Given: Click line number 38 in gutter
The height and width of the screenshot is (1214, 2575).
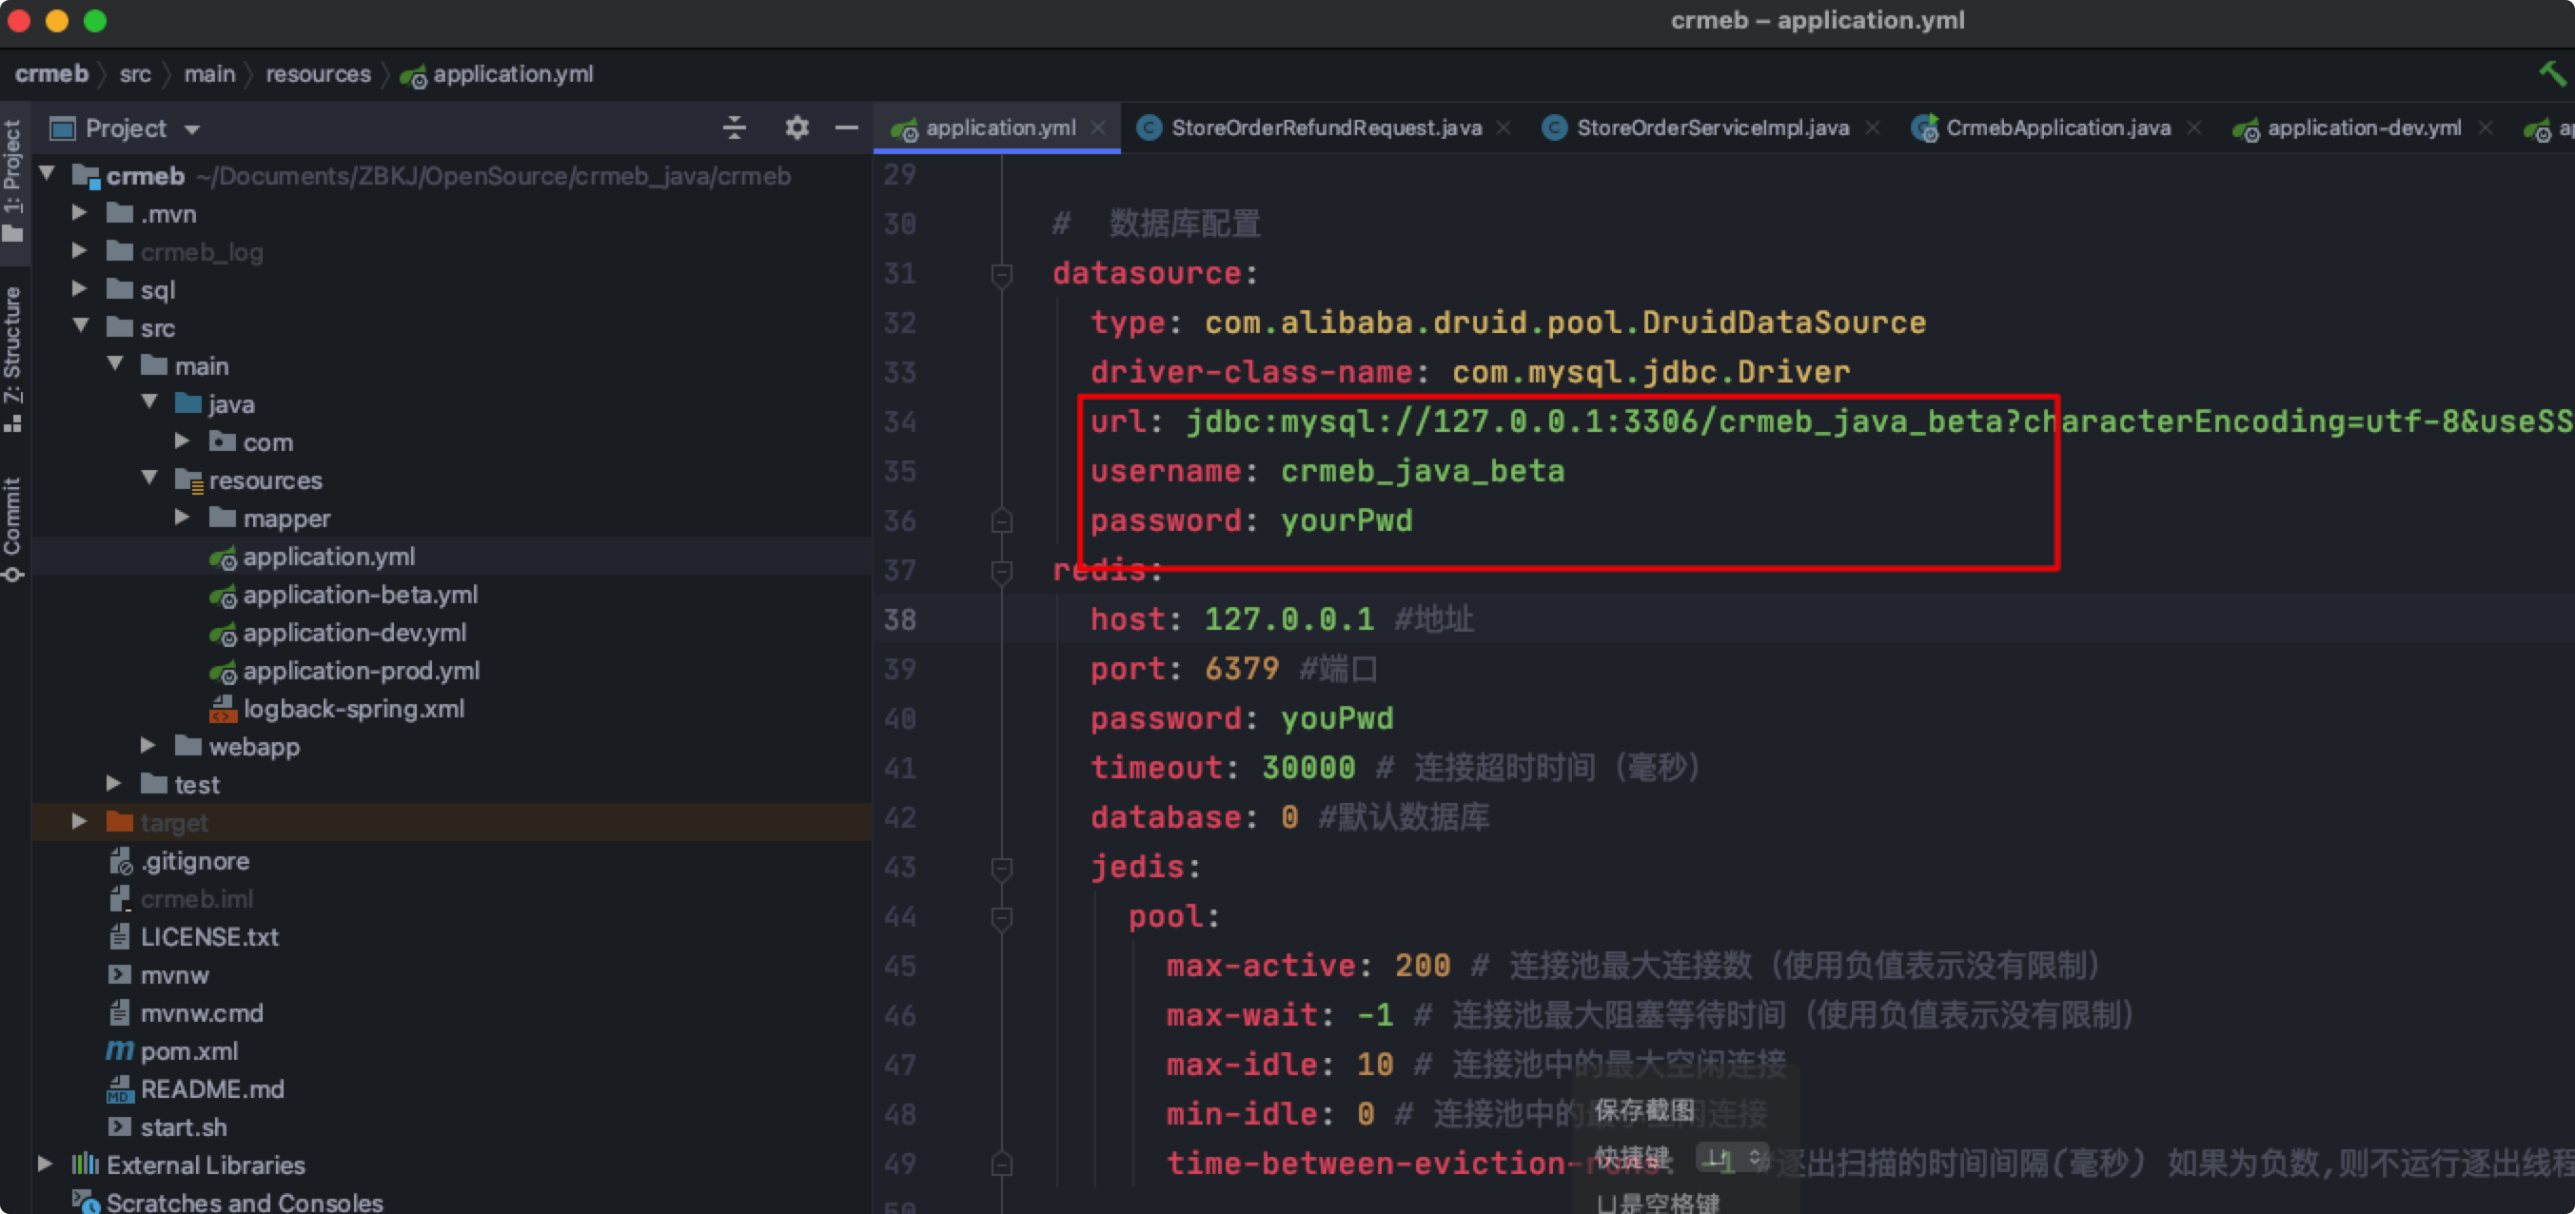Looking at the screenshot, I should [x=899, y=619].
